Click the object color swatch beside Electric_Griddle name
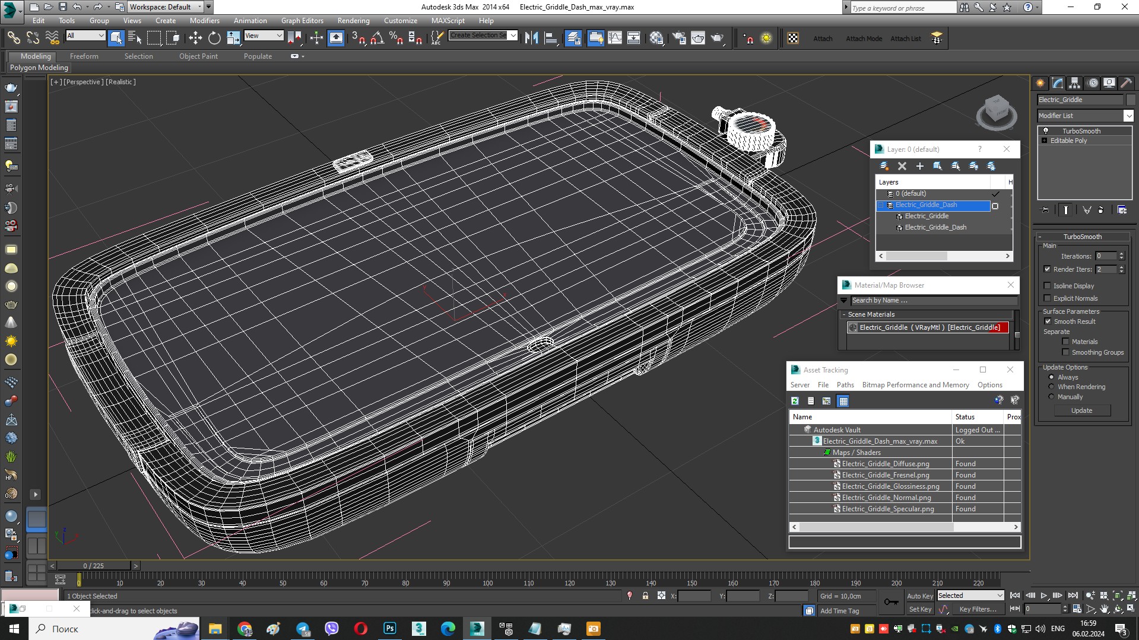 (x=1131, y=100)
